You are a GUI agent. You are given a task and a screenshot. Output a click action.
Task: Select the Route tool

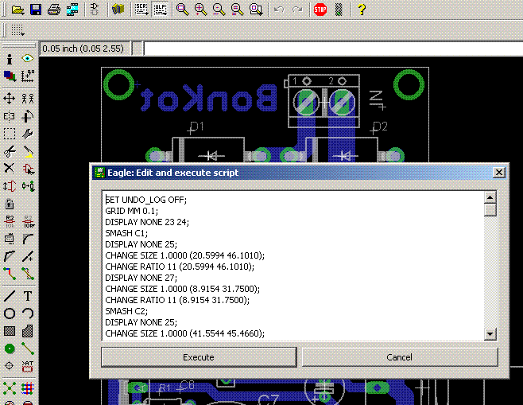pos(10,274)
